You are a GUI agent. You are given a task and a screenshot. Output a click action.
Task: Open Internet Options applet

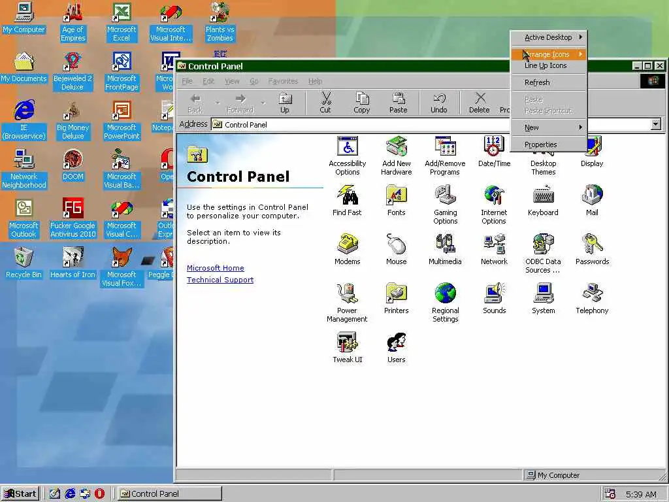pyautogui.click(x=494, y=205)
